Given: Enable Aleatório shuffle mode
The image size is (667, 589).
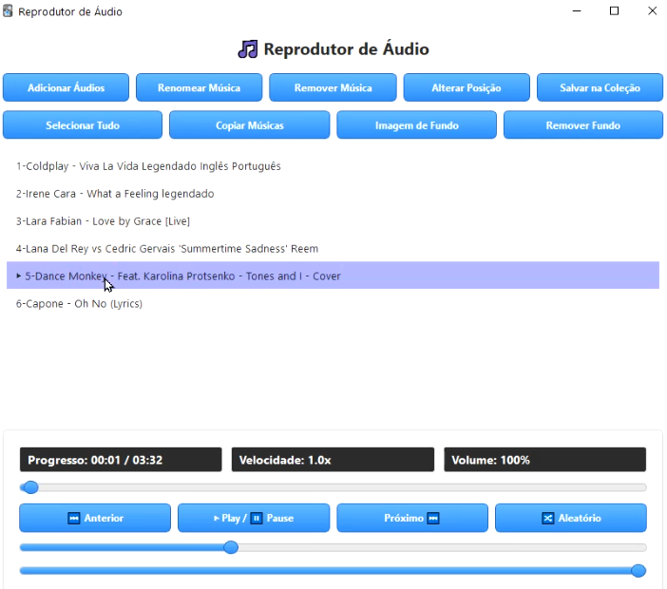Looking at the screenshot, I should (x=570, y=518).
